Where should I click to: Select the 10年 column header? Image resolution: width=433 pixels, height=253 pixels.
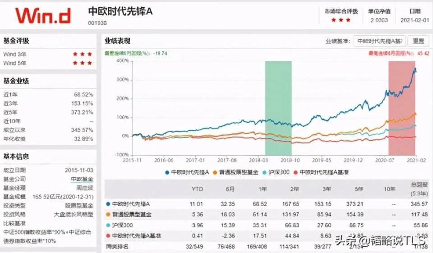[x=389, y=189]
